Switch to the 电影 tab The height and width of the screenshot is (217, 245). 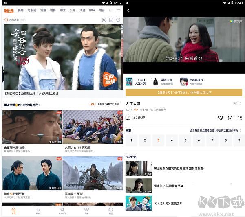coord(53,11)
